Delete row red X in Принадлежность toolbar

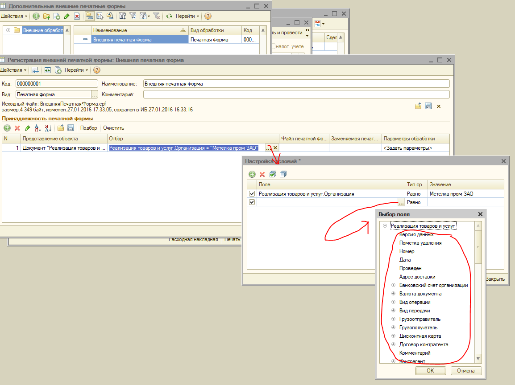17,128
